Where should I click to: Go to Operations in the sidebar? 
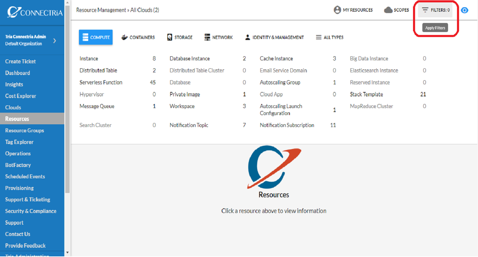click(x=18, y=153)
